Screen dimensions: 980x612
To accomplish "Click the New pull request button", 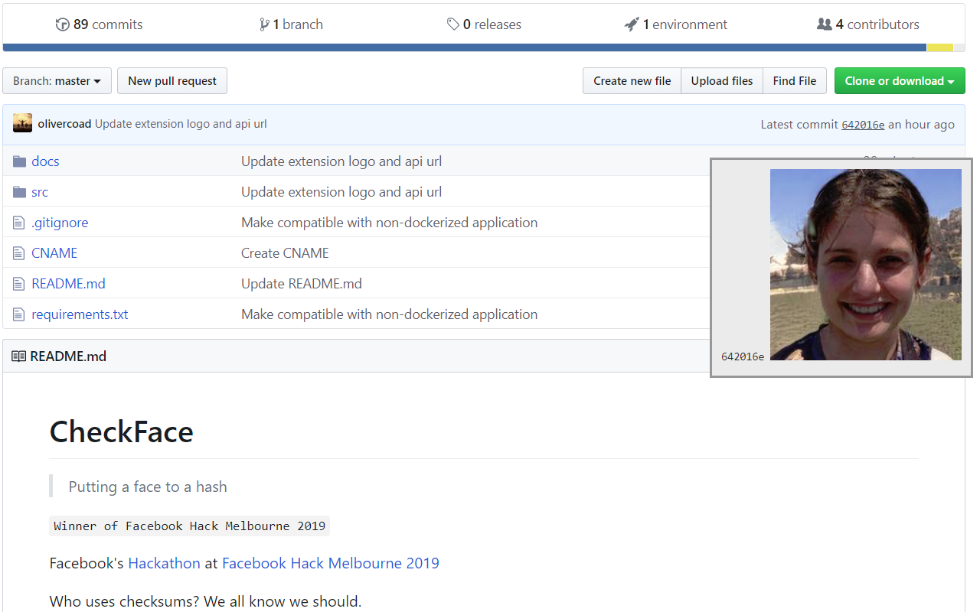I will pyautogui.click(x=172, y=81).
